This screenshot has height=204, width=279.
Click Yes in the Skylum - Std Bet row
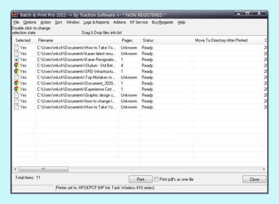tap(23, 65)
